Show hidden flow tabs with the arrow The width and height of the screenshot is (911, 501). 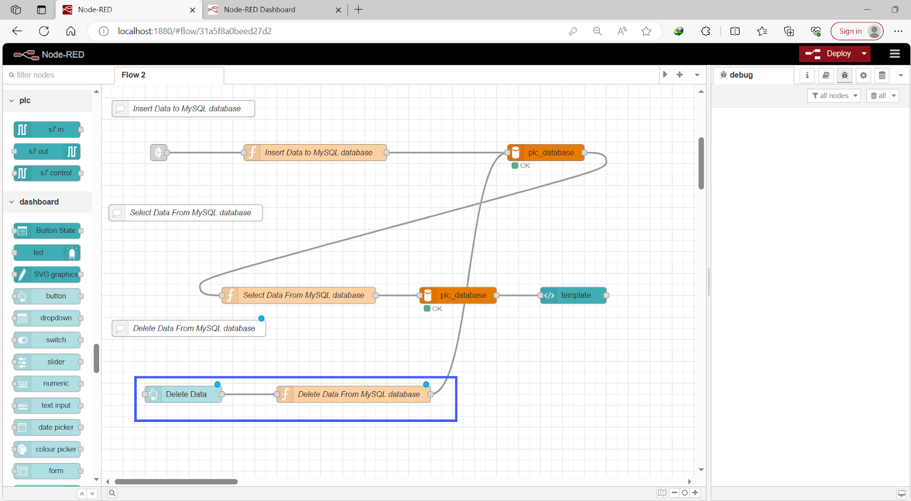(664, 75)
